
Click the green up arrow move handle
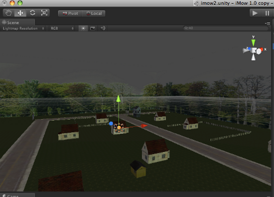tap(118, 99)
